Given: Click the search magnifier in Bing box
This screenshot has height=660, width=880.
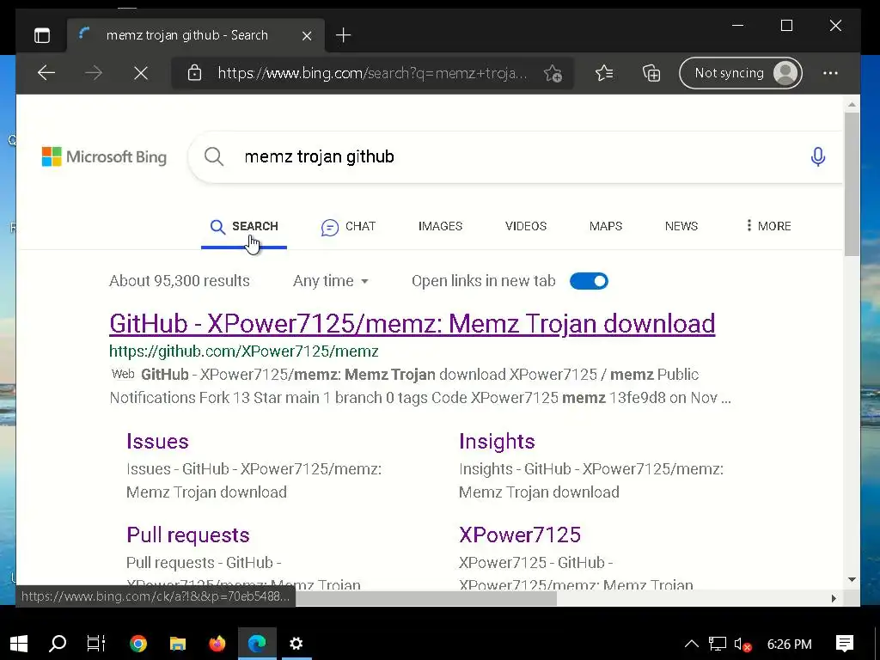Looking at the screenshot, I should point(214,156).
